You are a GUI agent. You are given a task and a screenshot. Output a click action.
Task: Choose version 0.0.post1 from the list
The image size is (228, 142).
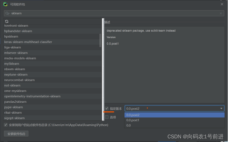click(x=174, y=120)
